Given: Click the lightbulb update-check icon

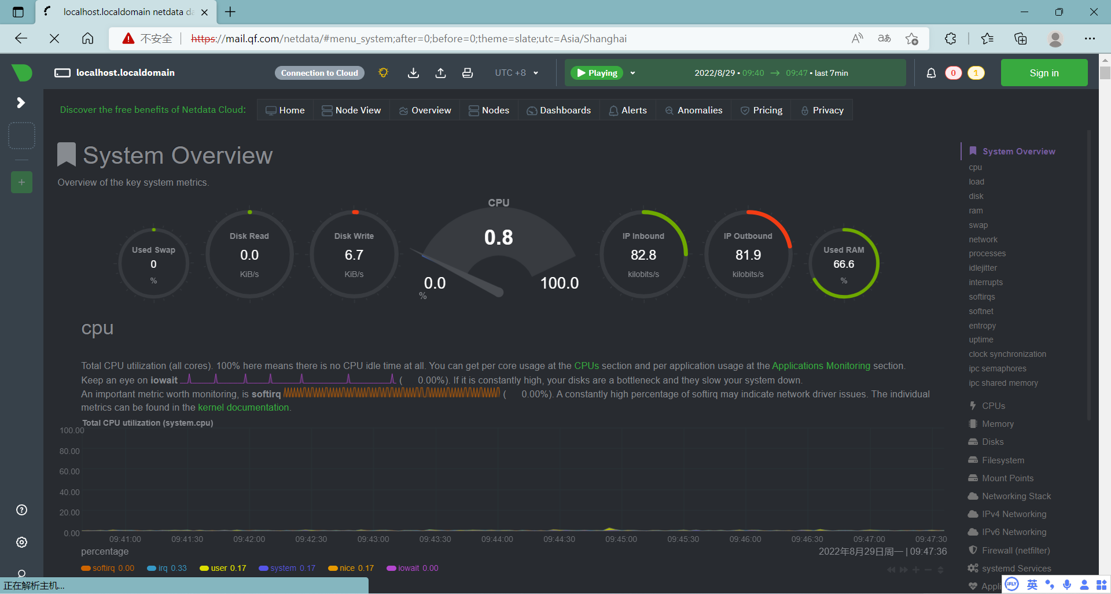Looking at the screenshot, I should (x=383, y=73).
